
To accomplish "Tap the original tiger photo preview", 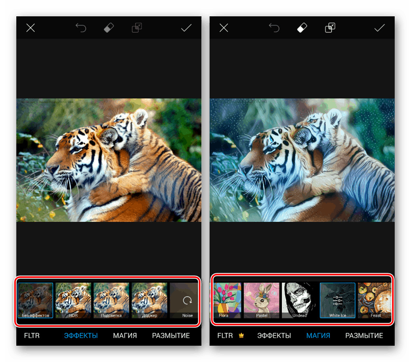I will (x=109, y=160).
